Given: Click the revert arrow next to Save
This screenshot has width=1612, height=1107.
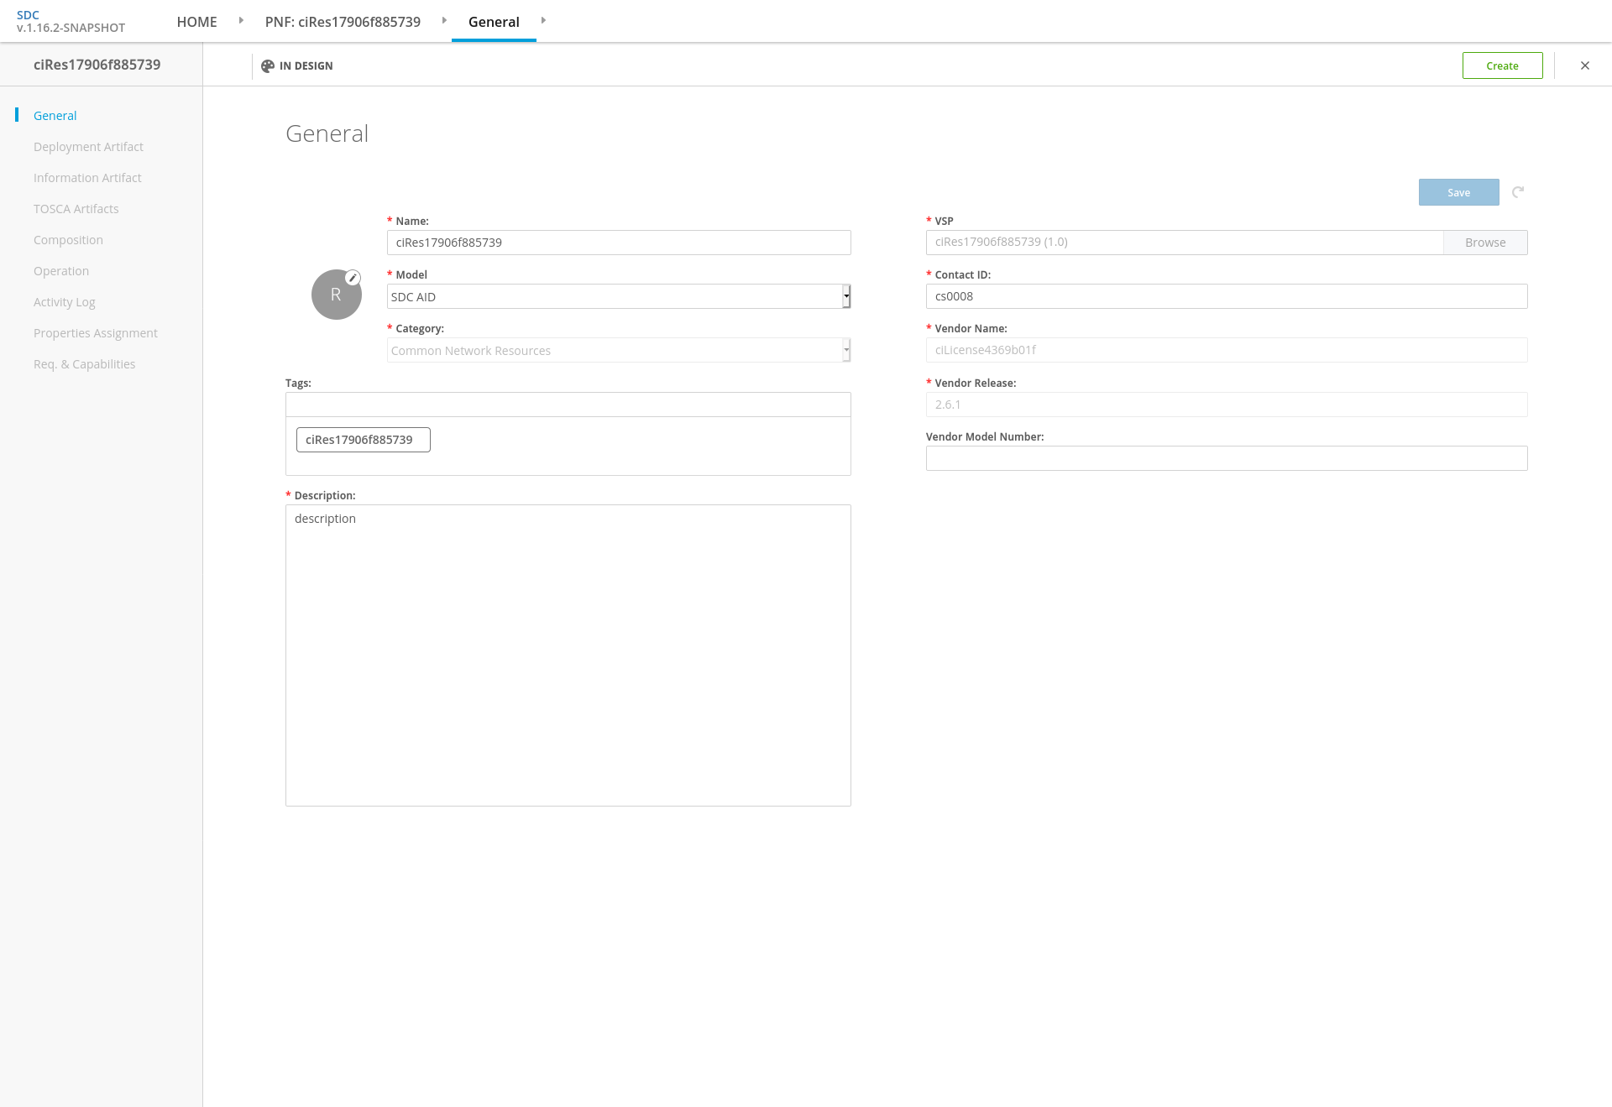Looking at the screenshot, I should [x=1518, y=192].
